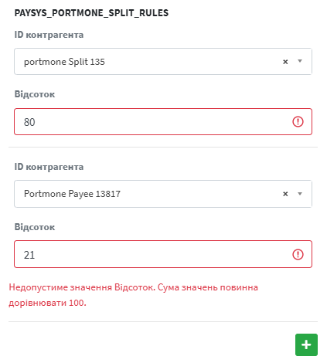327x363 pixels.
Task: Click the PAYSYS_PORTMONE_SPLIT_RULES heading
Action: tap(91, 13)
